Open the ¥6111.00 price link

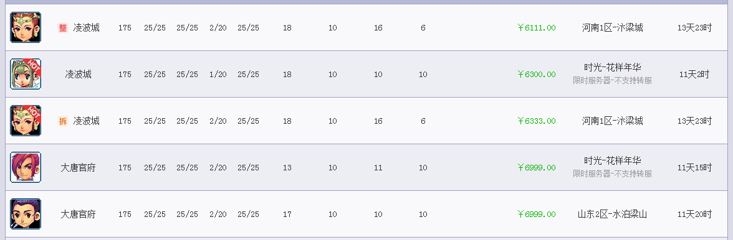click(x=537, y=28)
